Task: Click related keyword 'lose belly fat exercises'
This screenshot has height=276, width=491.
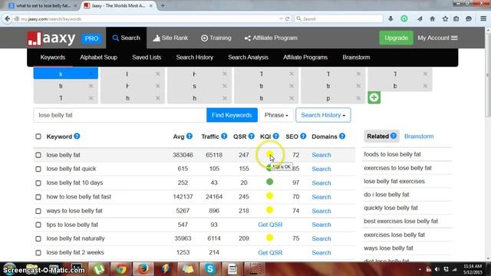Action: point(394,181)
